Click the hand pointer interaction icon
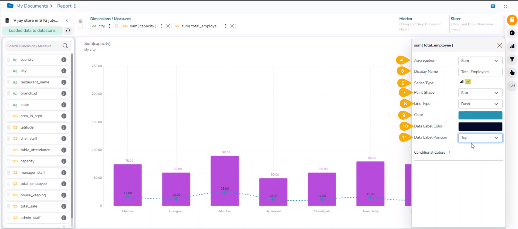Screen dimensions: 518x229 tap(512, 72)
